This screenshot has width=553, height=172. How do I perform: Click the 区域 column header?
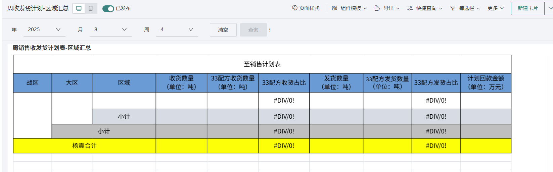point(124,83)
